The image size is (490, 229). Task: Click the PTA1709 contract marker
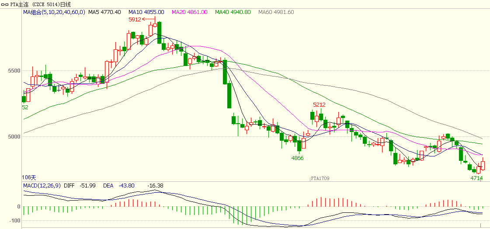pyautogui.click(x=320, y=178)
